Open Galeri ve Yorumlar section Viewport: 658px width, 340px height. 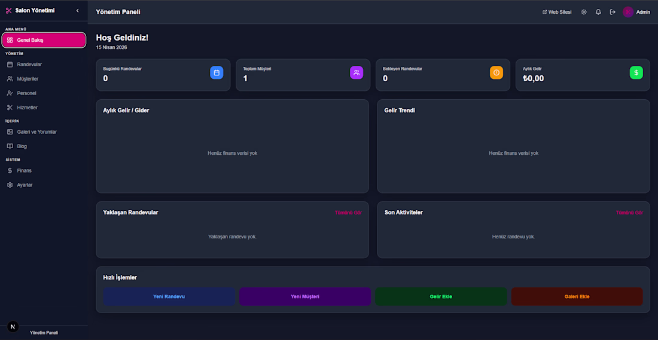pos(44,131)
